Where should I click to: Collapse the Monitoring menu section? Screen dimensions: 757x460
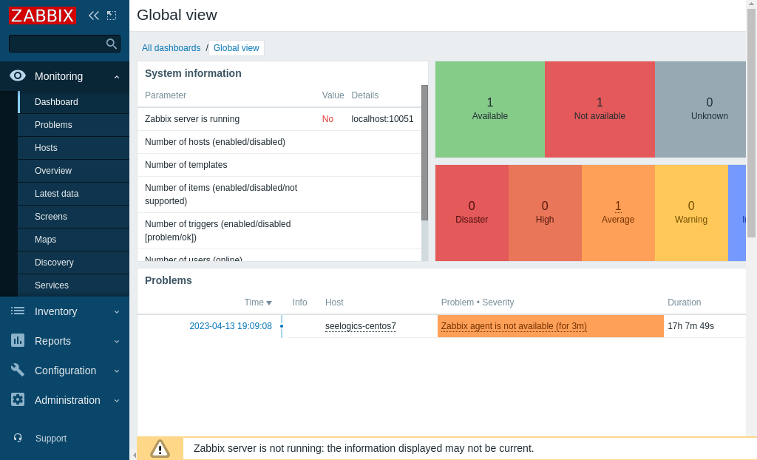click(x=117, y=77)
